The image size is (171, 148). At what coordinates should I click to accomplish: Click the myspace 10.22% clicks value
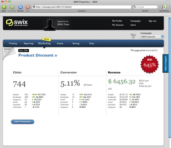point(38,100)
